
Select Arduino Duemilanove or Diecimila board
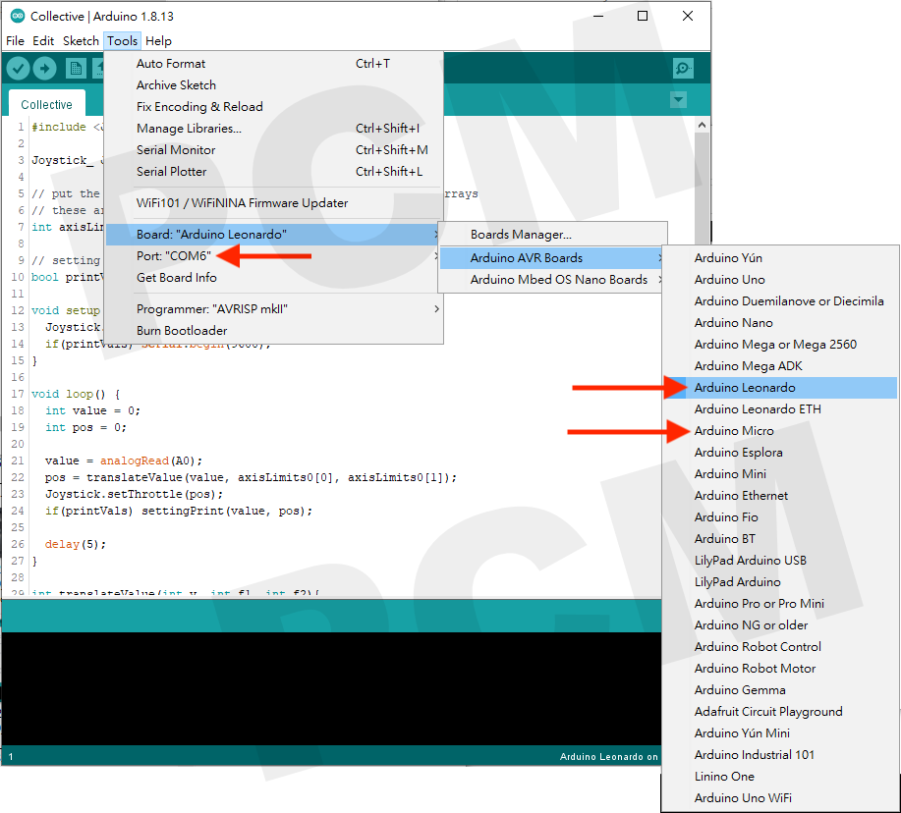[x=780, y=301]
